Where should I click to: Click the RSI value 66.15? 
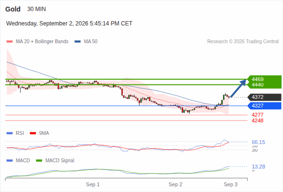click(259, 142)
